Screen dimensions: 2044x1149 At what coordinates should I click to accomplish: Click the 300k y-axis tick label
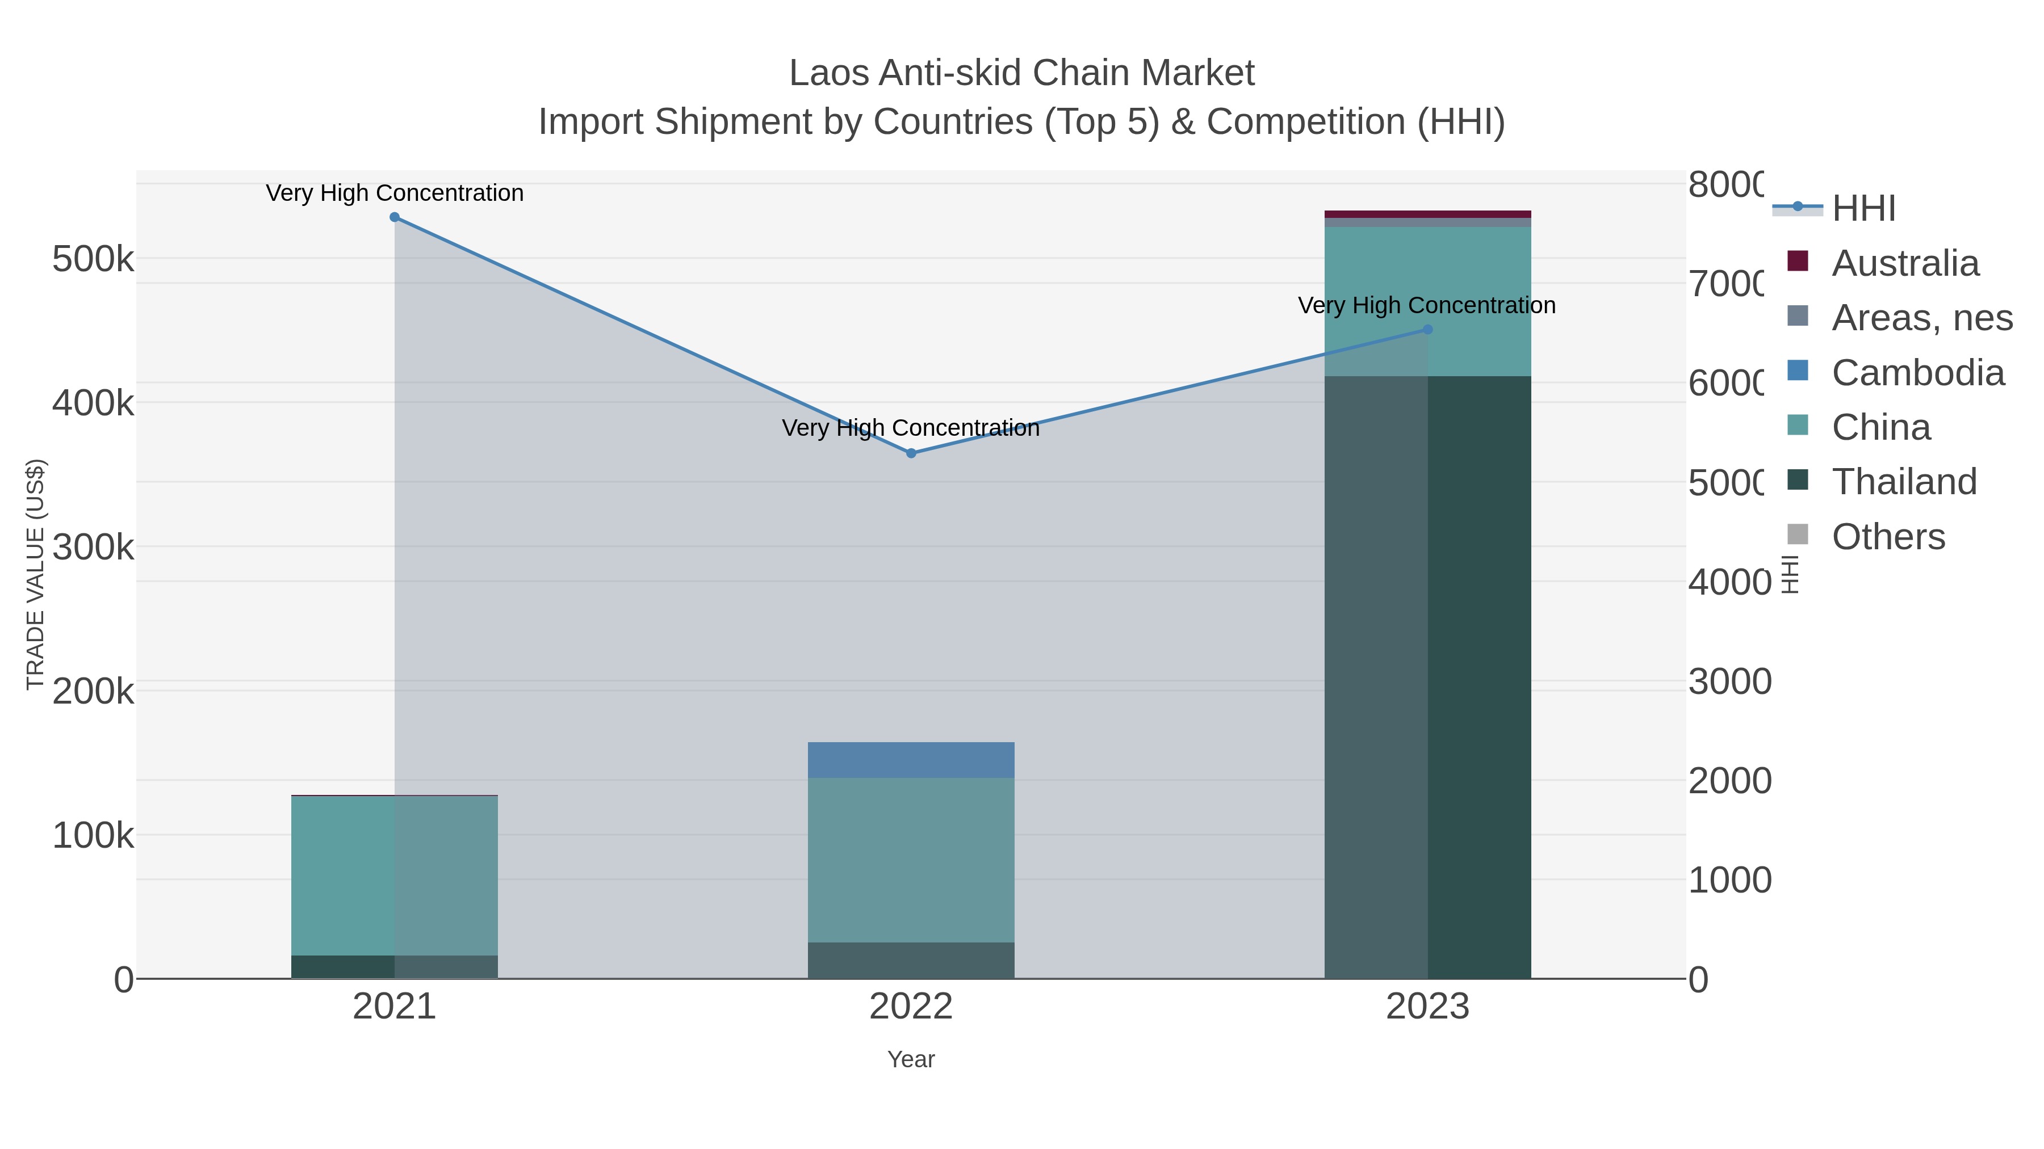click(x=93, y=547)
